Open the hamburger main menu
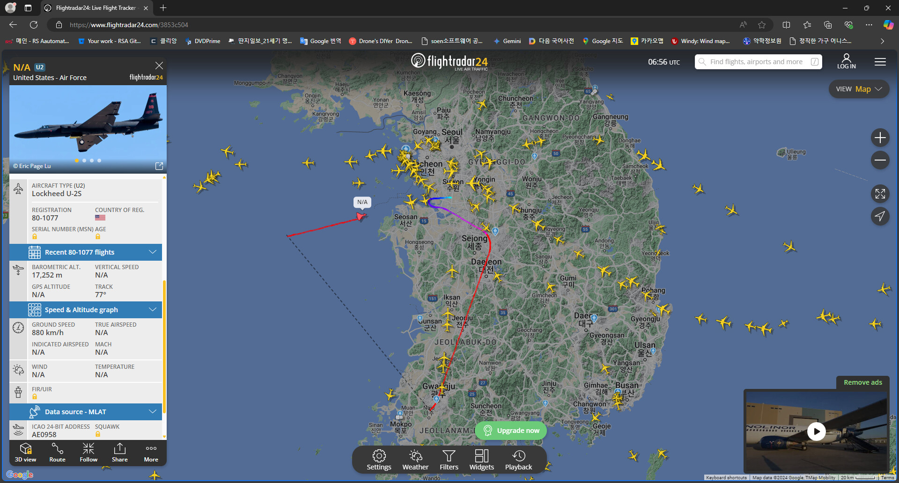 [x=880, y=62]
